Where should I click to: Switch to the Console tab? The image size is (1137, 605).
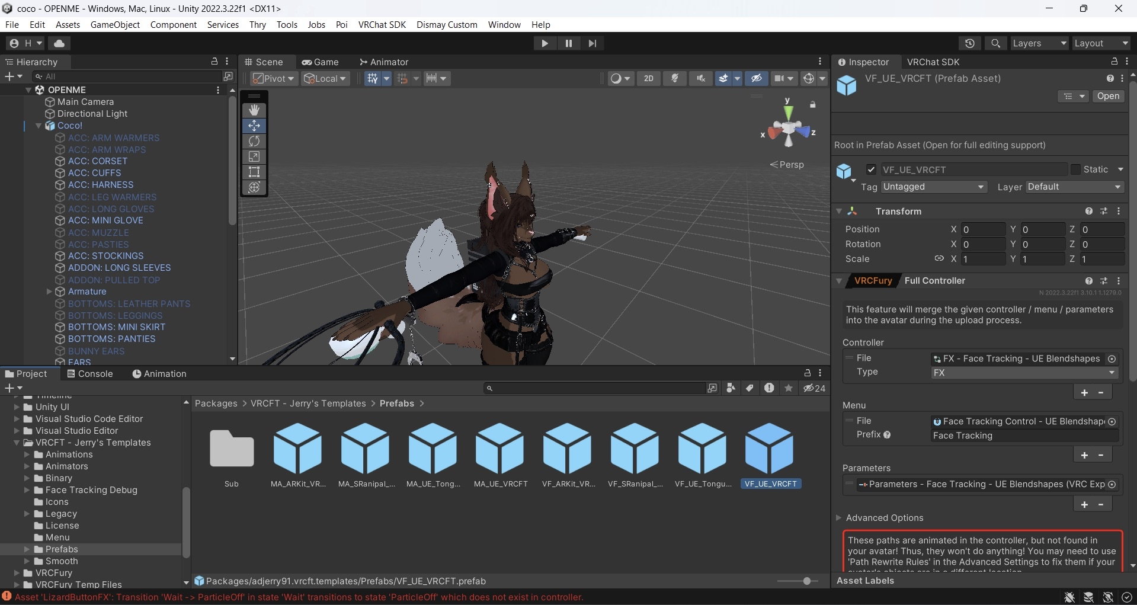pyautogui.click(x=89, y=374)
